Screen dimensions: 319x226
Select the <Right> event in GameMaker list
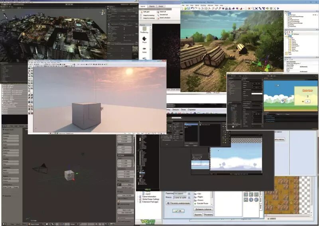[200, 197]
